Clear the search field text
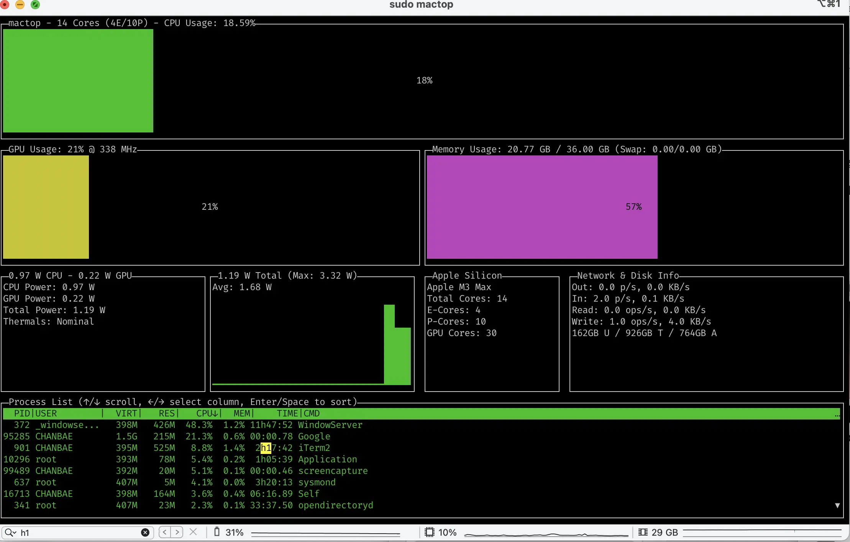The width and height of the screenshot is (850, 542). point(145,532)
